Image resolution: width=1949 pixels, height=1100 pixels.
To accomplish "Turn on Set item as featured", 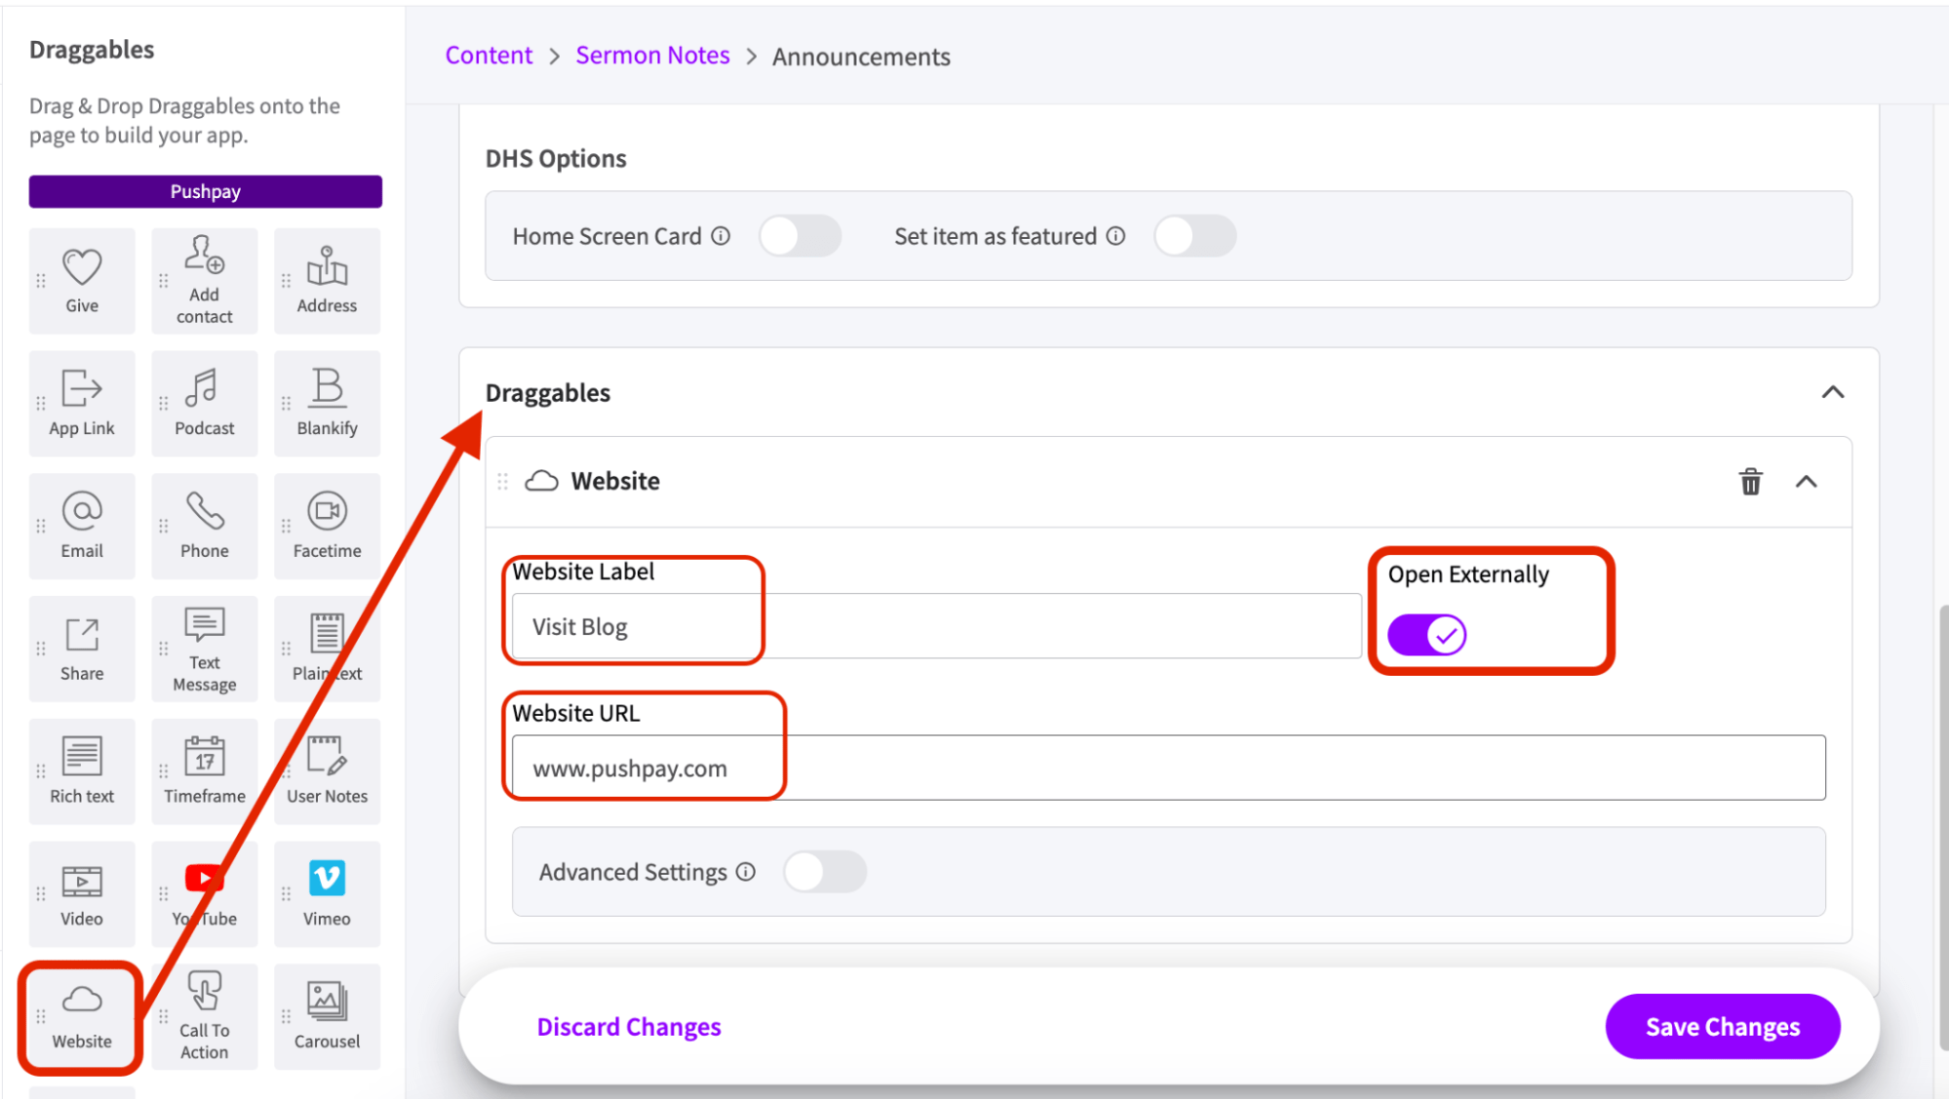I will click(1194, 236).
